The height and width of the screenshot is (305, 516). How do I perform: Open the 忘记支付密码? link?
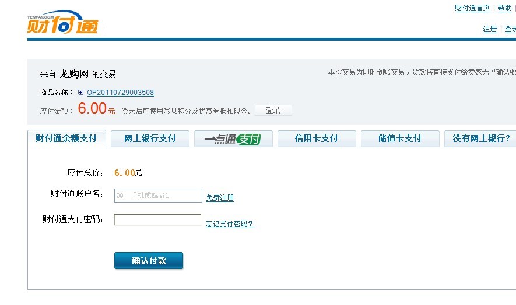tap(230, 224)
